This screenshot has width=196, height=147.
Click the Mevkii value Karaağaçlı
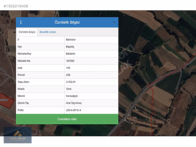[72, 96]
